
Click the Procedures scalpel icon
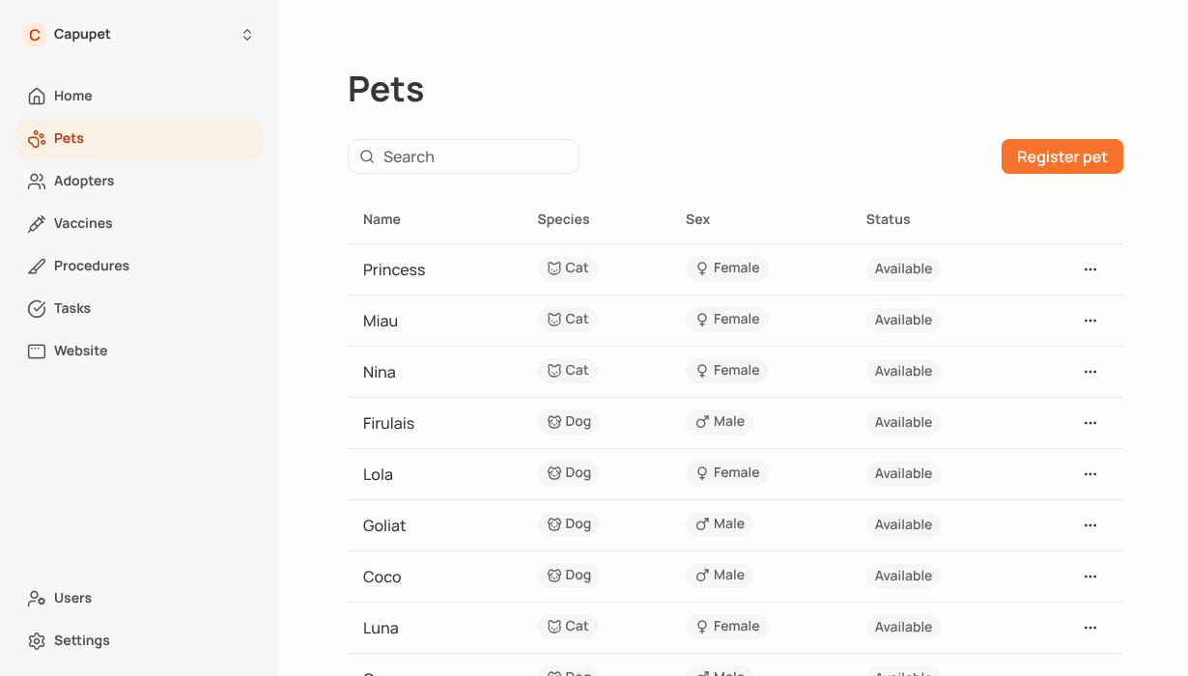tap(37, 266)
